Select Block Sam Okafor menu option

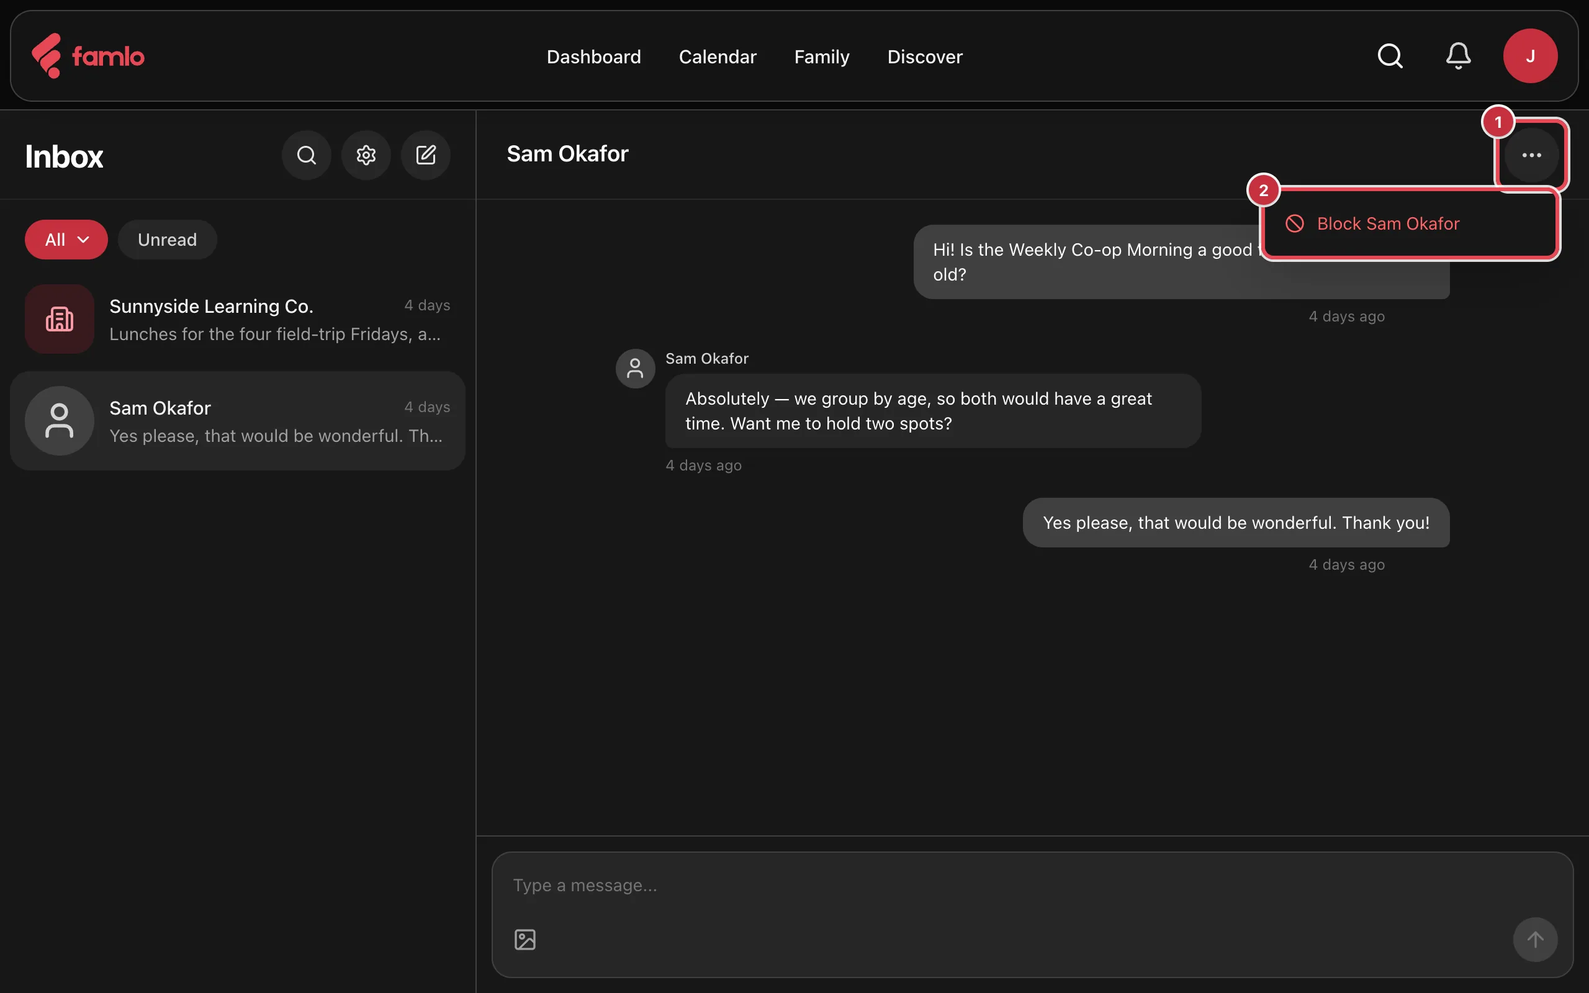click(1410, 224)
